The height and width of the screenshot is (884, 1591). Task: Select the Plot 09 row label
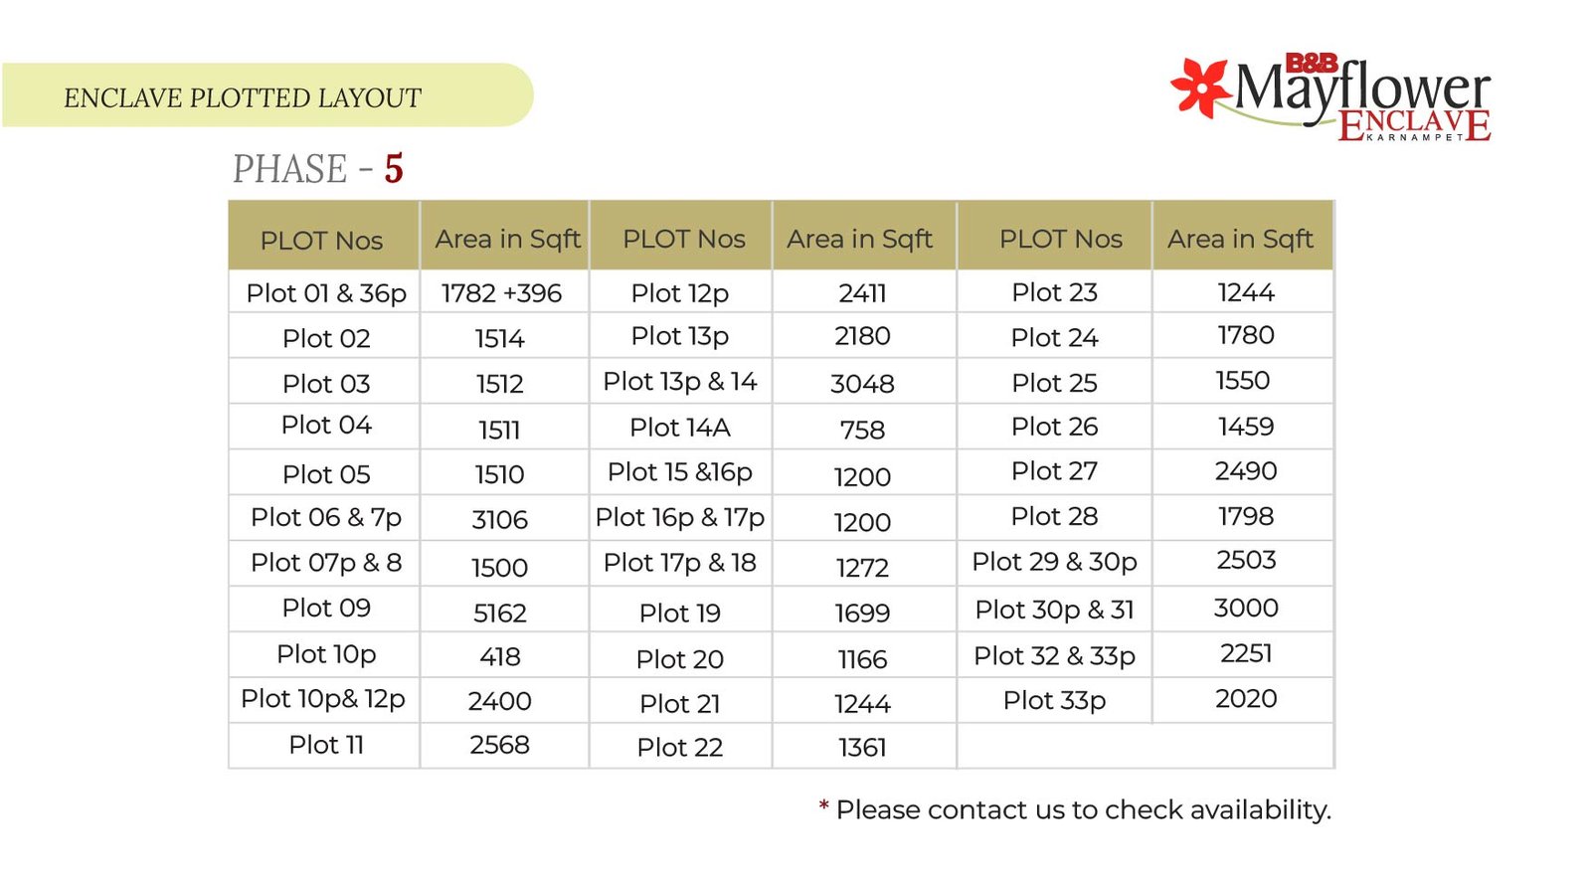point(326,608)
